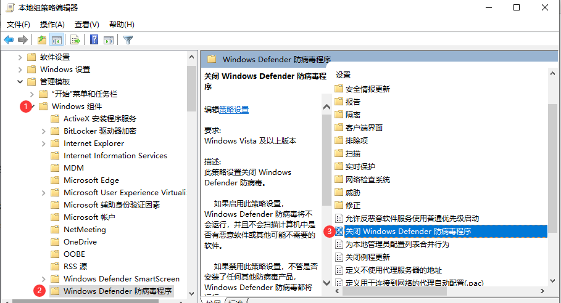Select the OneDrive folder in tree
Viewport: 561px width, 303px height.
tap(80, 242)
